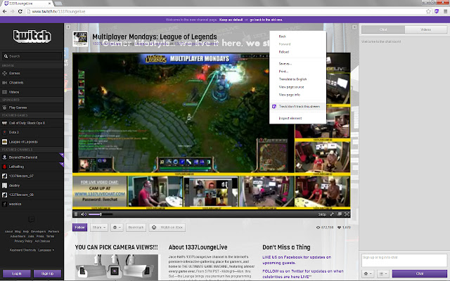This screenshot has width=450, height=281.
Task: Click Keep as default link
Action: pyautogui.click(x=231, y=20)
